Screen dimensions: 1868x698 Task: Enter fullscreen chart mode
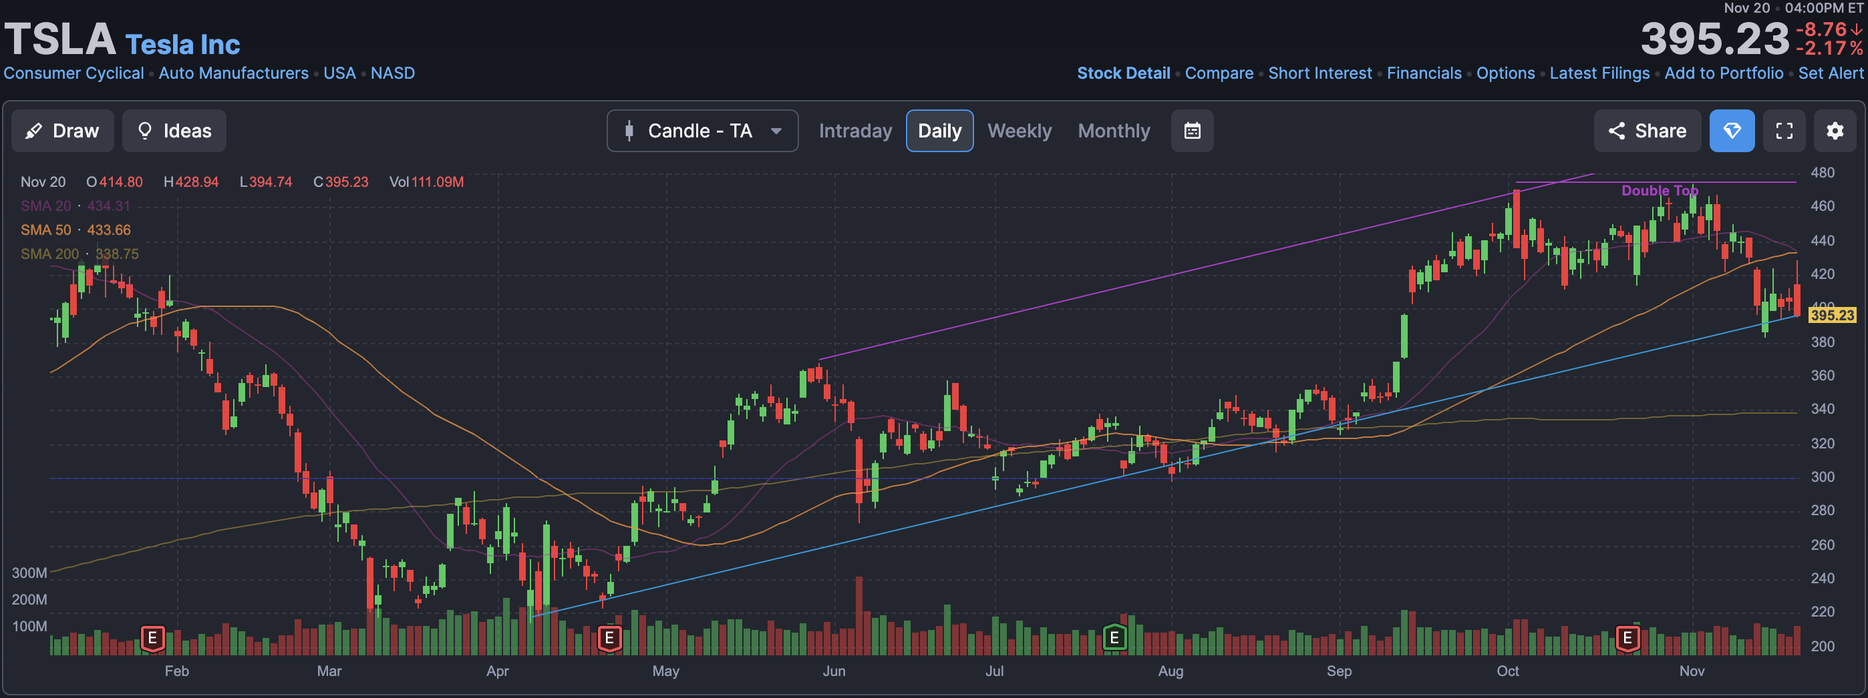[1784, 131]
